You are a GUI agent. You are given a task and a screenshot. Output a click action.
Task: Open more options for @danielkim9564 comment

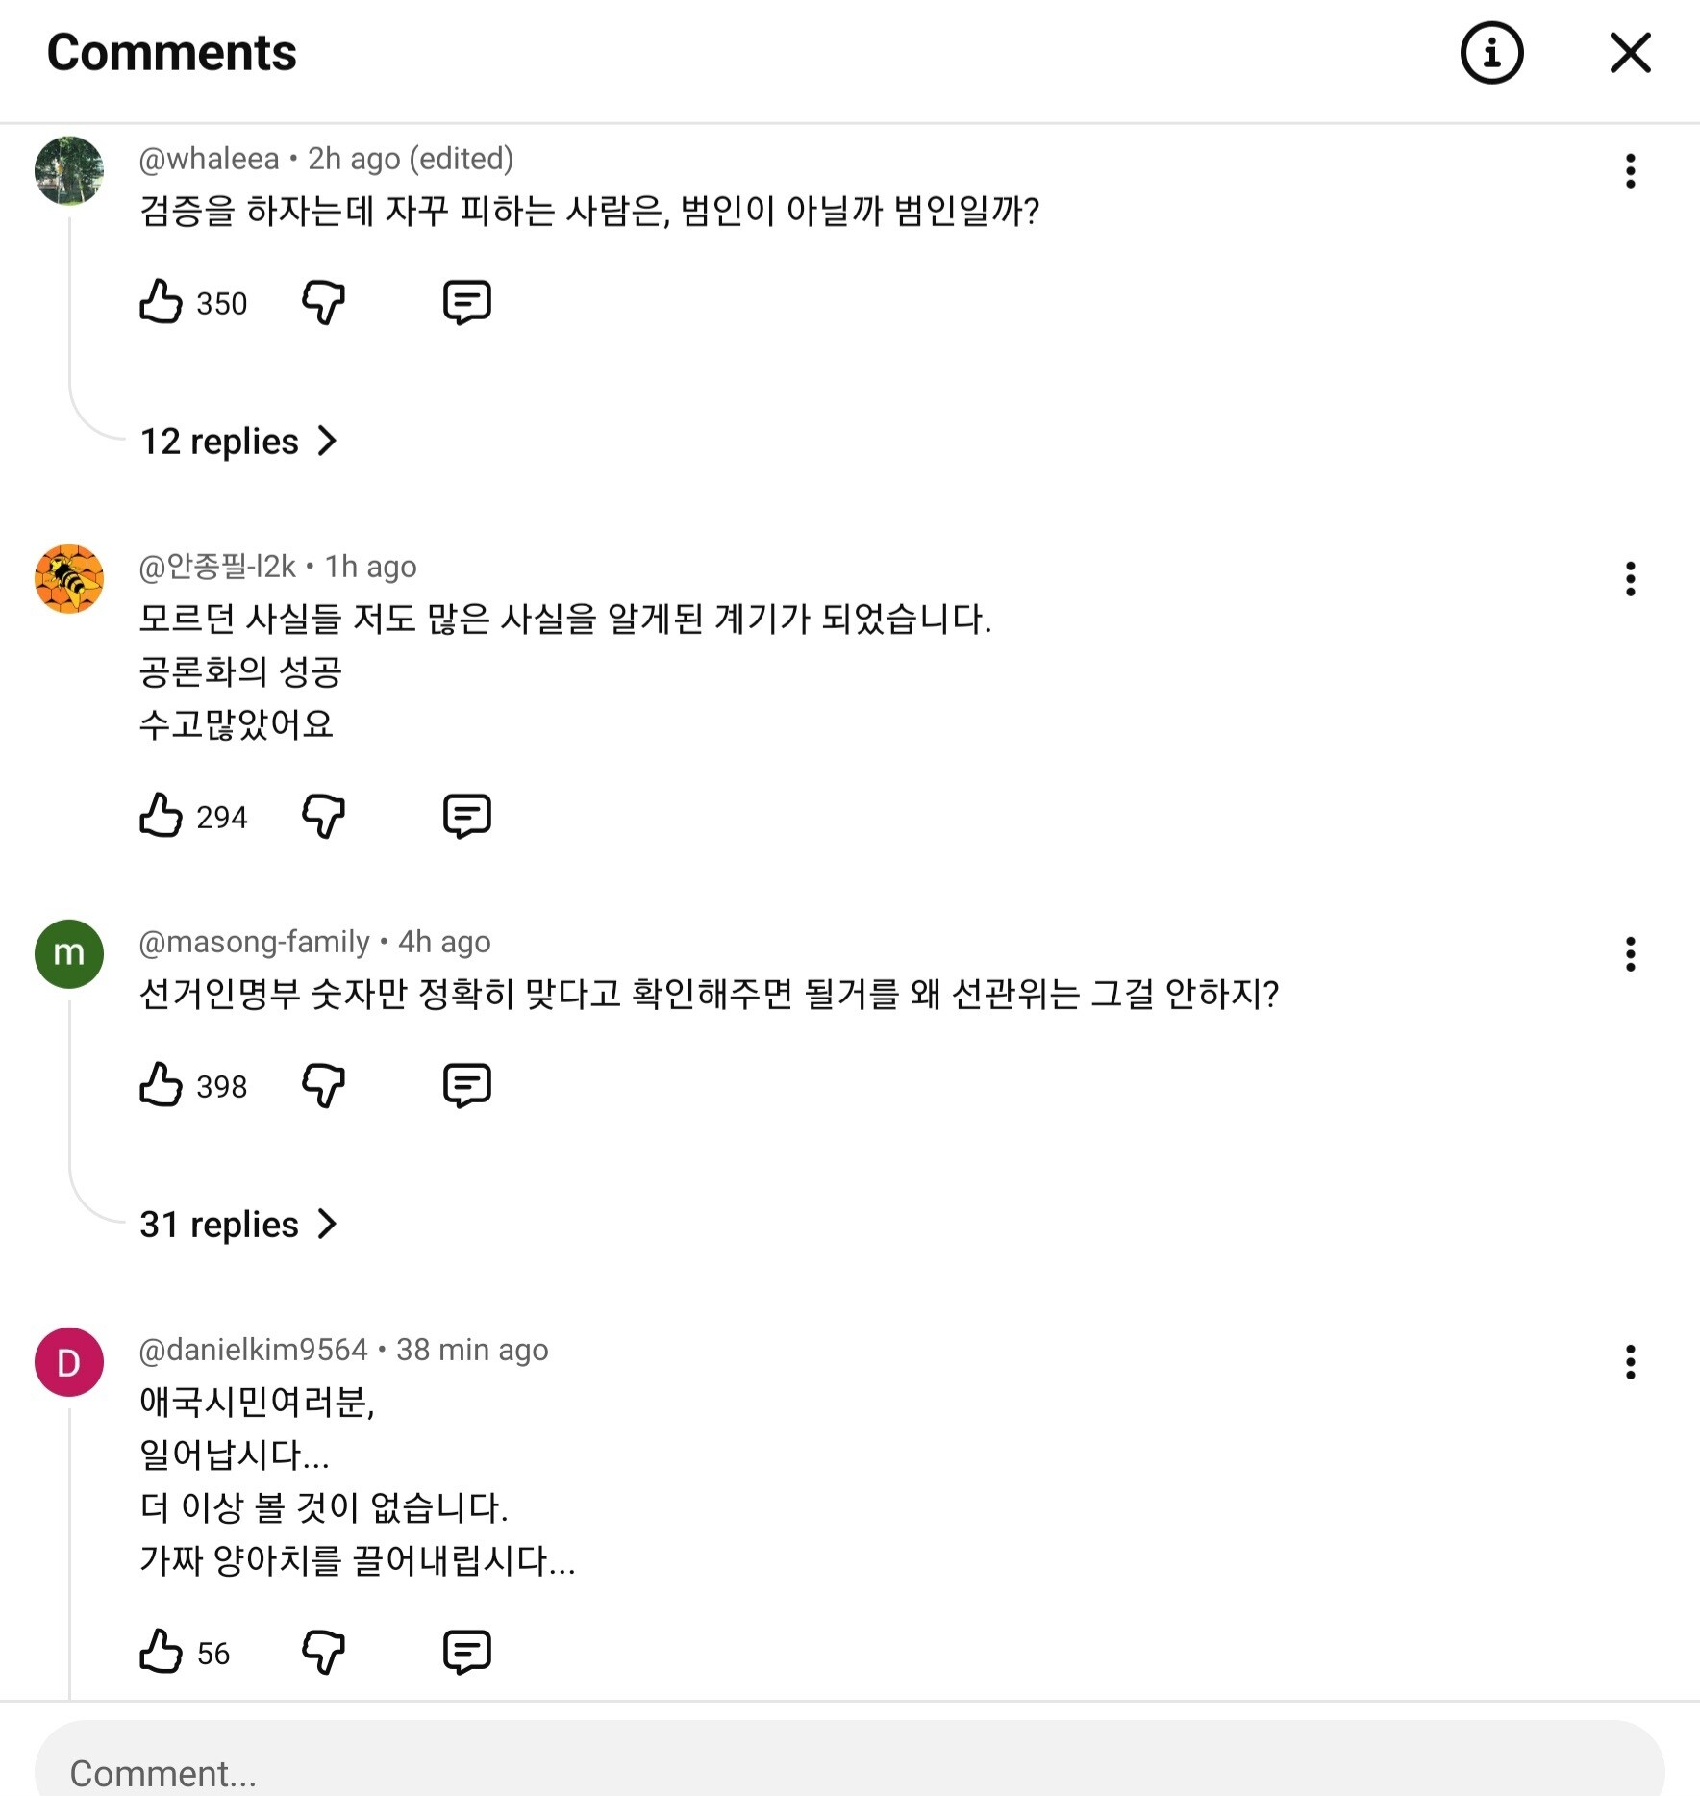tap(1630, 1362)
